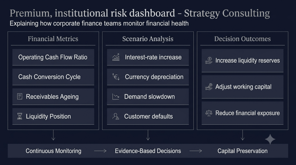296x165 pixels.
Task: Click the hand holding dollar coin icon
Action: coord(209,61)
